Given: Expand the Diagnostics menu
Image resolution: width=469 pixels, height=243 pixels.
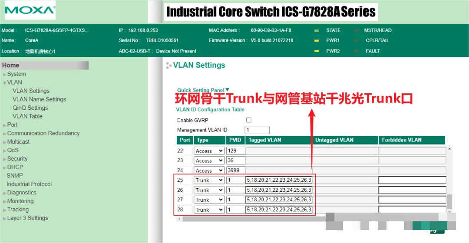Looking at the screenshot, I should pos(4,193).
